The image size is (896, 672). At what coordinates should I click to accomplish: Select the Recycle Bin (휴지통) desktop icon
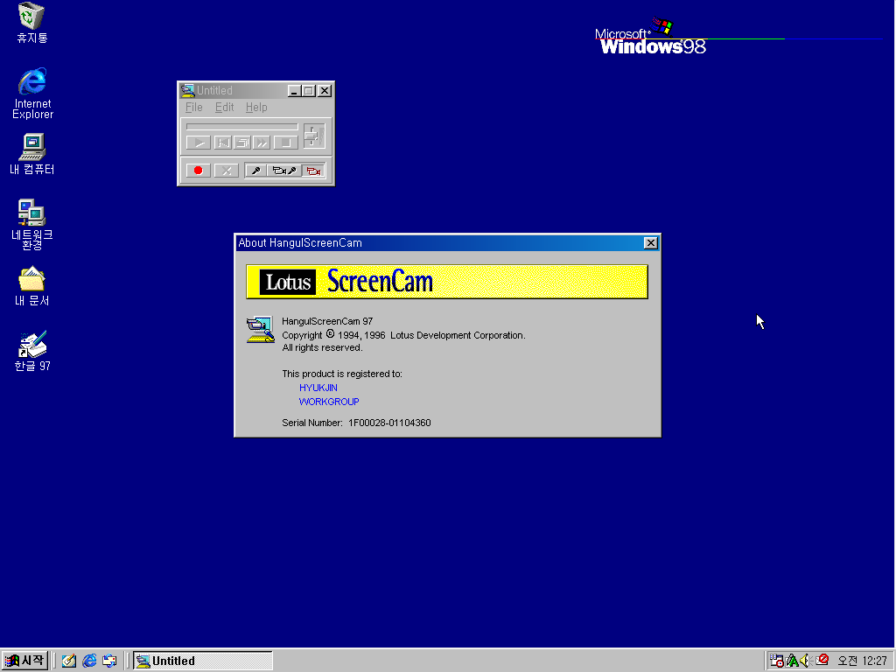pyautogui.click(x=32, y=23)
